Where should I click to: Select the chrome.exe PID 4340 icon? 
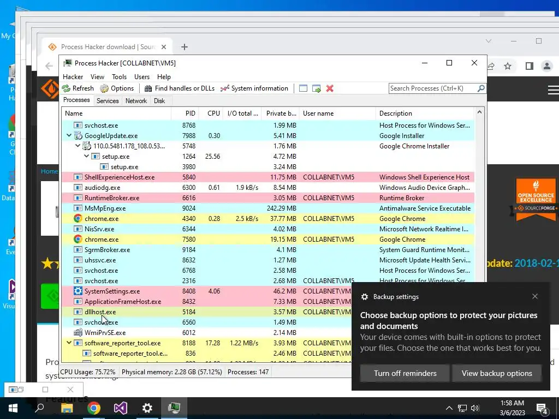tap(78, 218)
